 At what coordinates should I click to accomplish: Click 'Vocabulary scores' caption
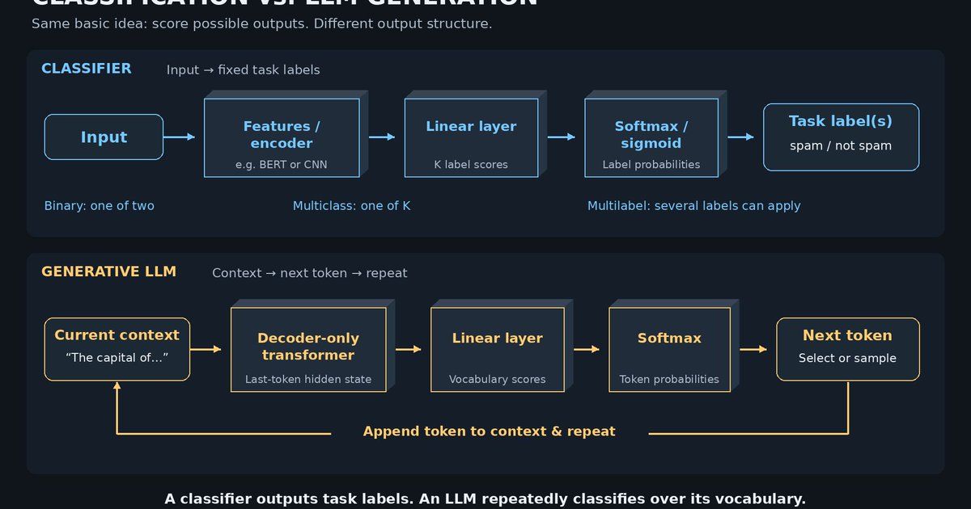(498, 380)
